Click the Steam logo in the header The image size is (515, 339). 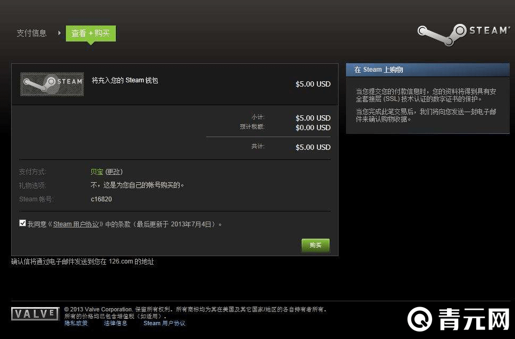[463, 34]
